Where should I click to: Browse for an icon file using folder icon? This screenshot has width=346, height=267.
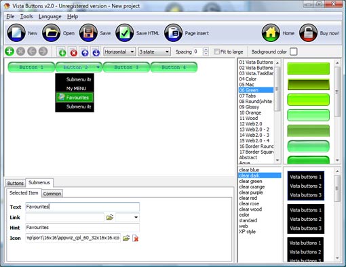126,238
